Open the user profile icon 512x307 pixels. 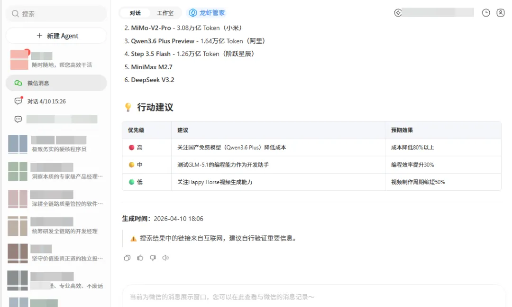point(500,13)
